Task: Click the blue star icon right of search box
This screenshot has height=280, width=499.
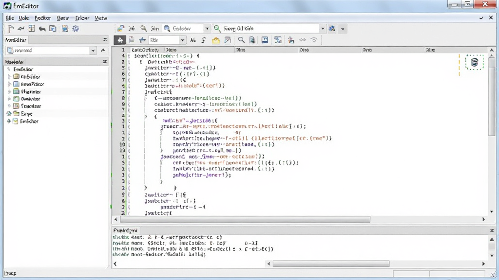Action: 332,29
